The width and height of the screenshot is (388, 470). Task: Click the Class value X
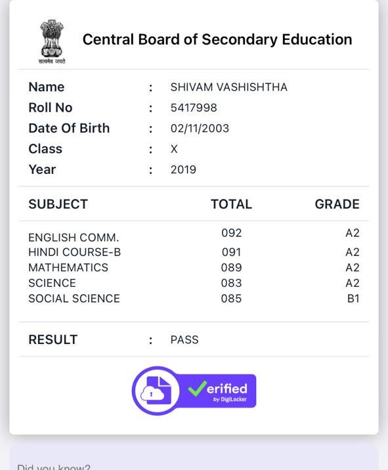174,149
